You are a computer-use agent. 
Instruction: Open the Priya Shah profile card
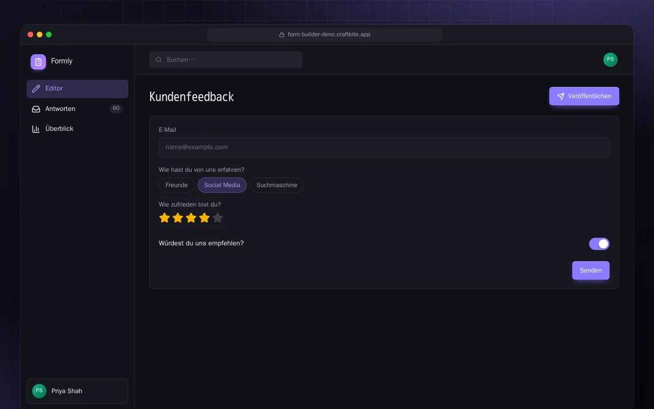tap(77, 391)
